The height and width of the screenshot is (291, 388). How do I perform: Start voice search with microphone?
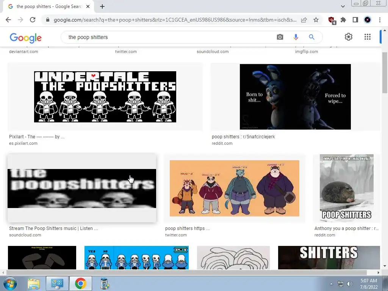pyautogui.click(x=296, y=37)
